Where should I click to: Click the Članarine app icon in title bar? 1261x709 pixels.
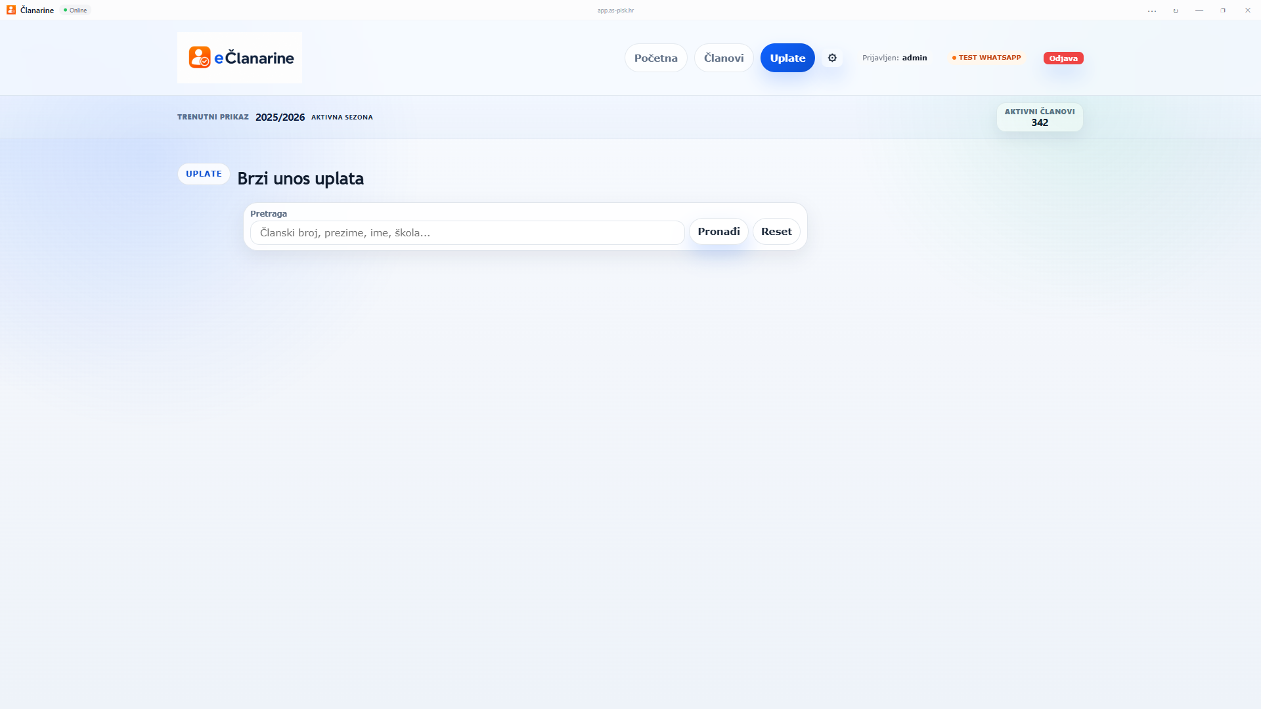pyautogui.click(x=11, y=10)
